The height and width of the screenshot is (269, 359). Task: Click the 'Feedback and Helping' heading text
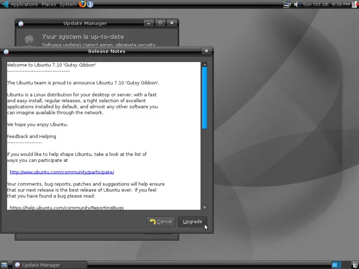pyautogui.click(x=31, y=136)
